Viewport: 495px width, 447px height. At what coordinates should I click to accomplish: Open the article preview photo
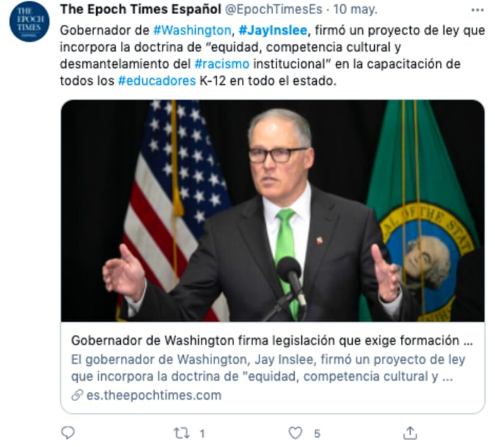tap(273, 210)
